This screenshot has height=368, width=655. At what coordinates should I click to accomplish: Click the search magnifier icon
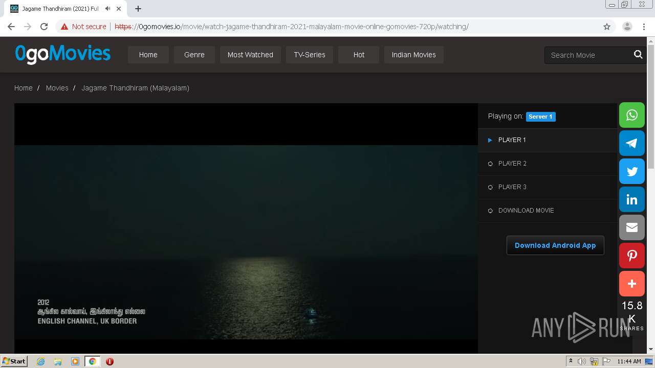(638, 55)
